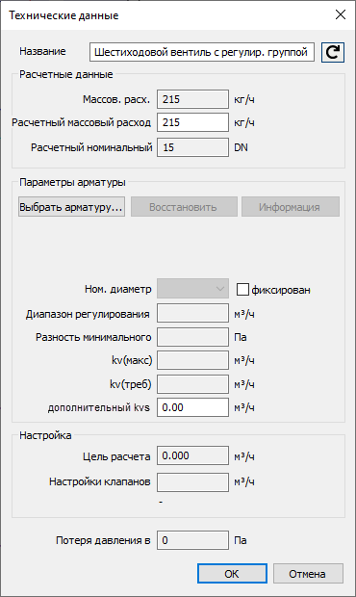Click the Отмена button

coord(308,573)
